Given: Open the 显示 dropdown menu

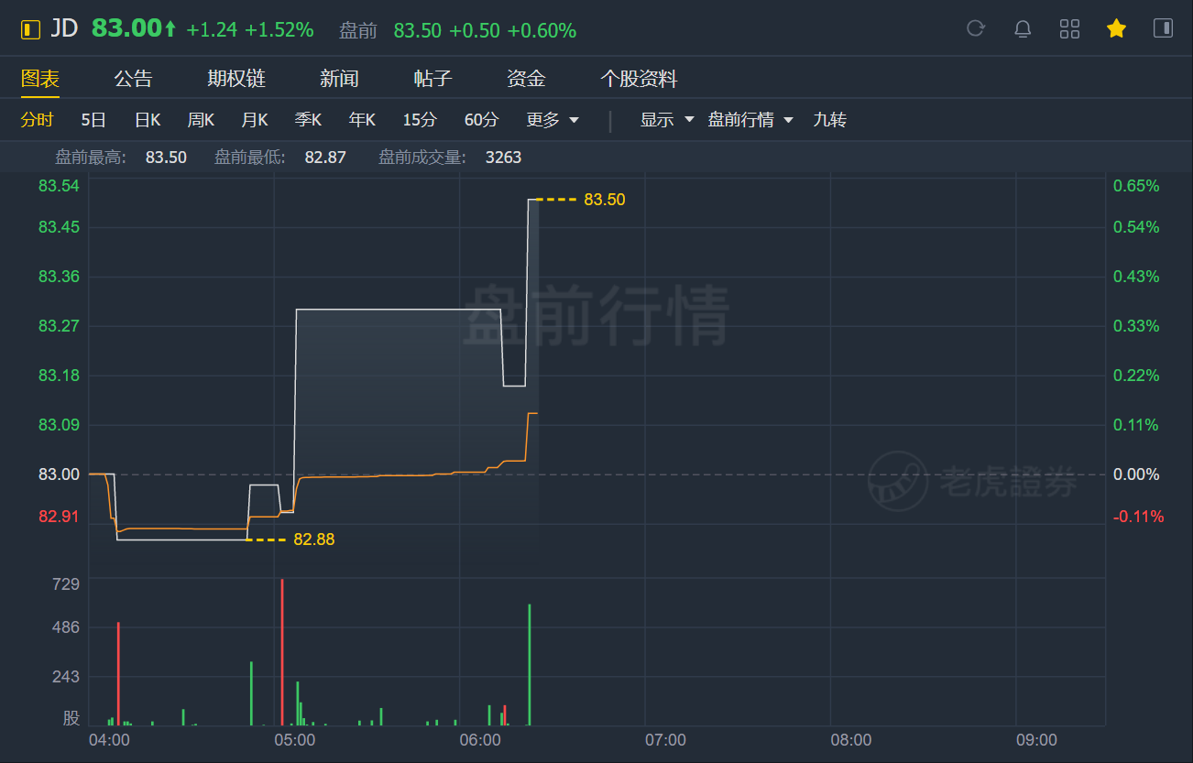Looking at the screenshot, I should [667, 120].
